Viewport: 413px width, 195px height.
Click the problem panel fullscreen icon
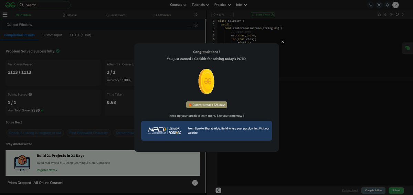click(x=196, y=15)
